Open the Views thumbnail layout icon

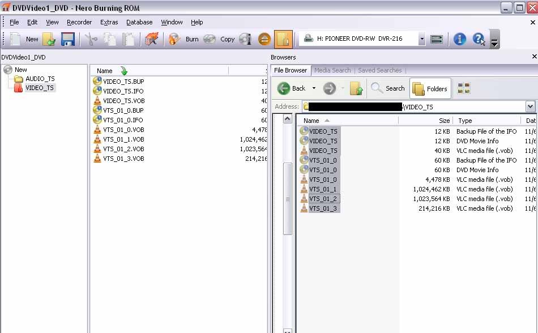464,88
